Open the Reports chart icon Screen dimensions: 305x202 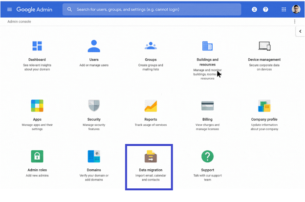pos(151,106)
